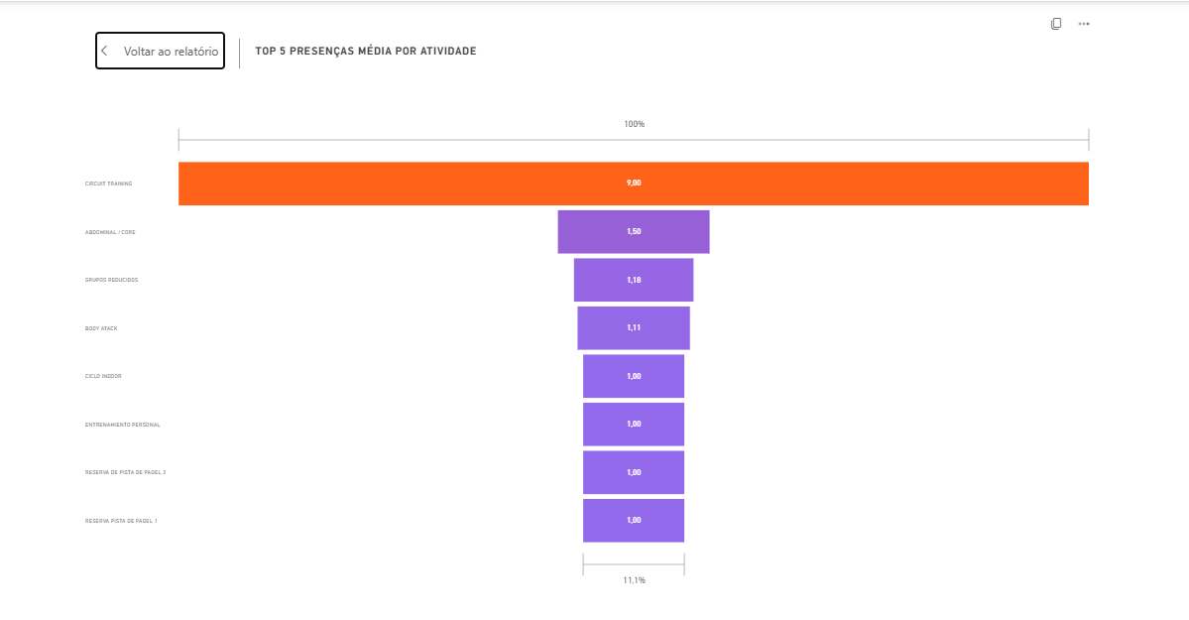Select the Entrenamiento Personal funnel bar
The image size is (1189, 620).
(633, 425)
